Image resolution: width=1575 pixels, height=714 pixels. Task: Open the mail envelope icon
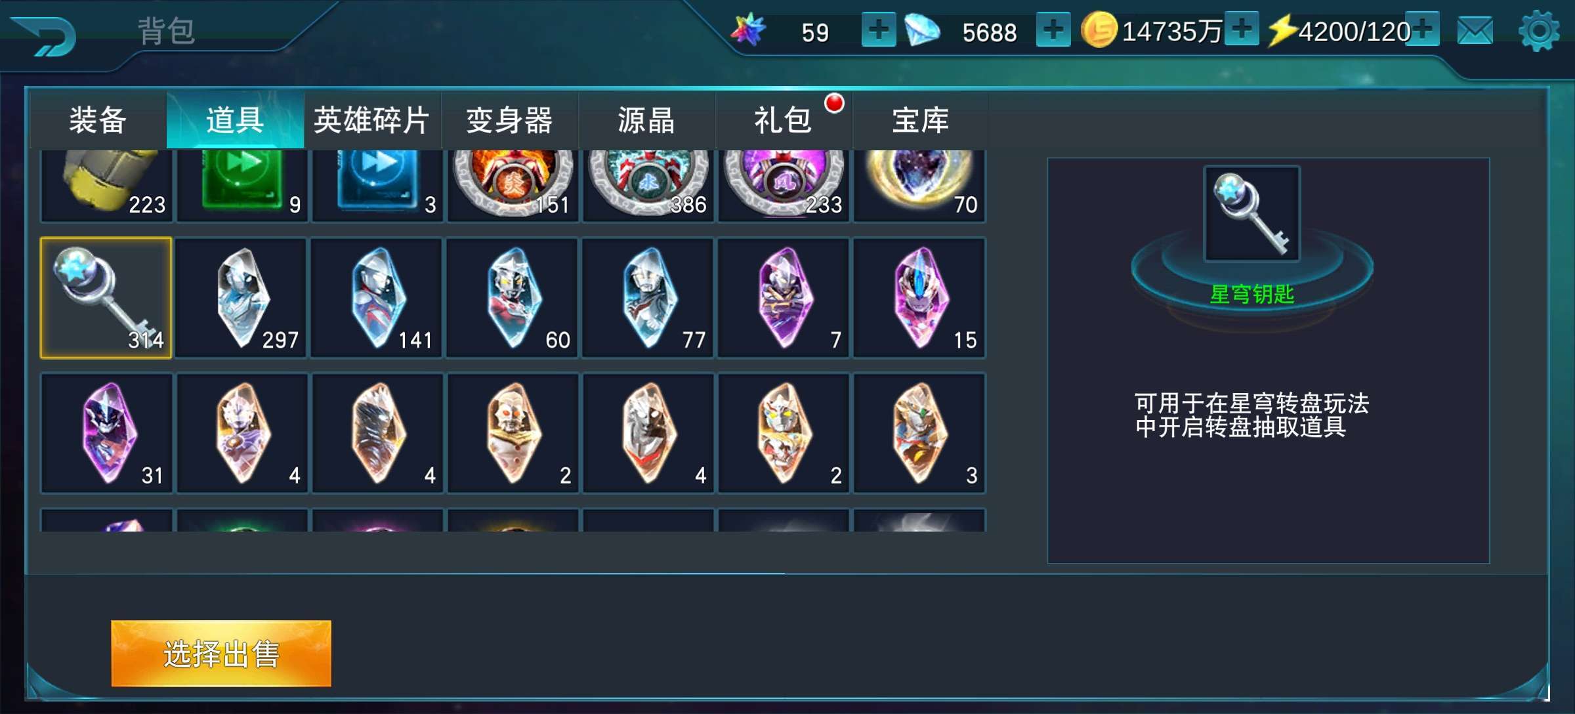[1475, 31]
